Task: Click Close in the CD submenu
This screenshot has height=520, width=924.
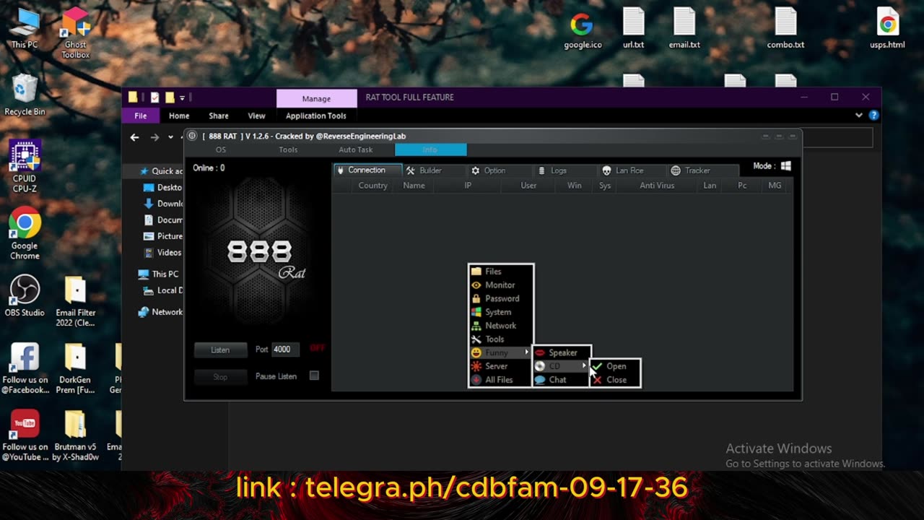Action: pos(615,380)
